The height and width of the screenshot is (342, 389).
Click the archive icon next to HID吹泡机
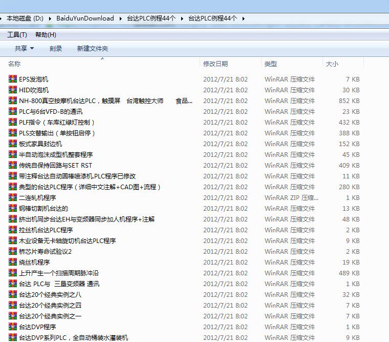click(13, 90)
